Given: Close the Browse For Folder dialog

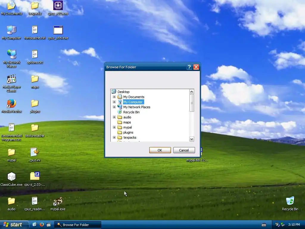Looking at the screenshot, I should point(196,67).
